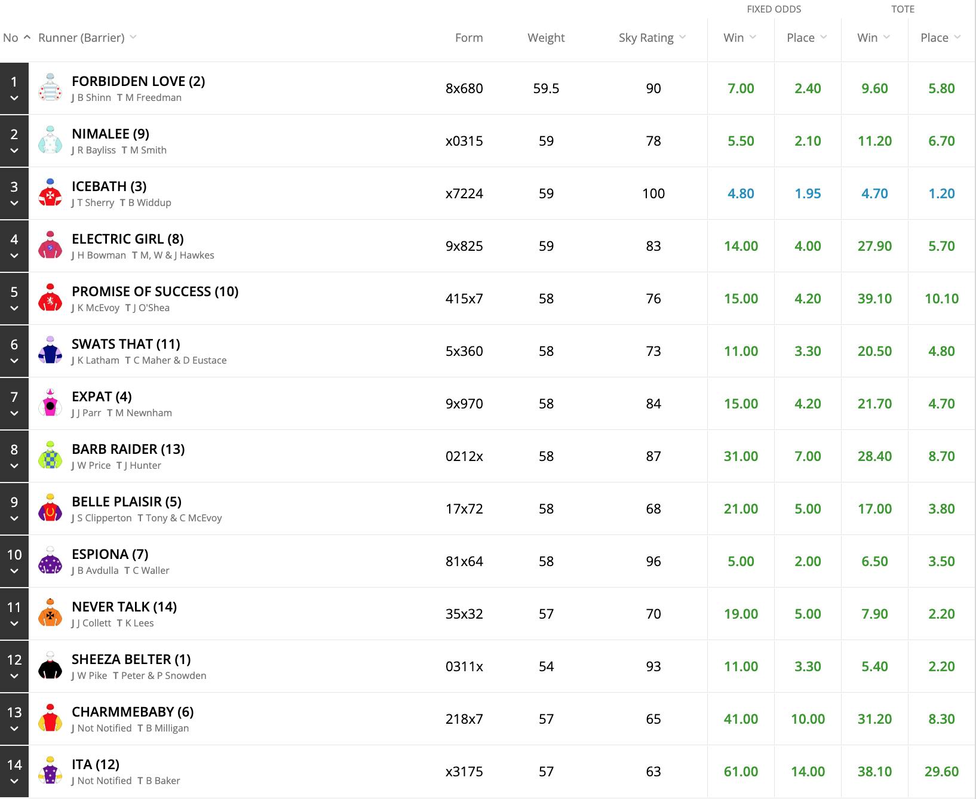This screenshot has width=976, height=799.
Task: Open ICEBATH (3) runner name
Action: (x=109, y=186)
